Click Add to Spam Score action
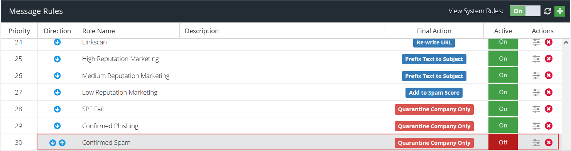The height and width of the screenshot is (151, 571). click(x=434, y=93)
